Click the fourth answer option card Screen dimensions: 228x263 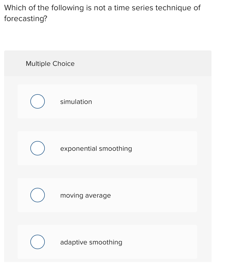[107, 242]
